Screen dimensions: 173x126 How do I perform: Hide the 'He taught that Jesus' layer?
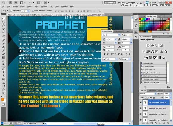[140, 108]
